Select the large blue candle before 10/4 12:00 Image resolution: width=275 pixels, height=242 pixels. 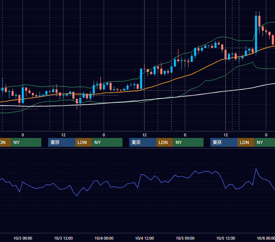point(141,79)
